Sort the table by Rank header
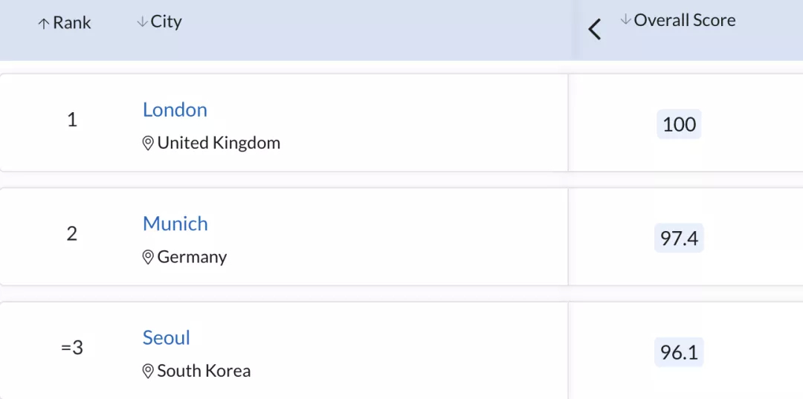Image resolution: width=803 pixels, height=399 pixels. pyautogui.click(x=65, y=23)
